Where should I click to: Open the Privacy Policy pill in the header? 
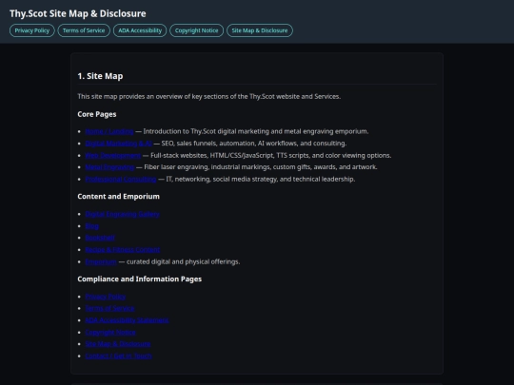32,30
